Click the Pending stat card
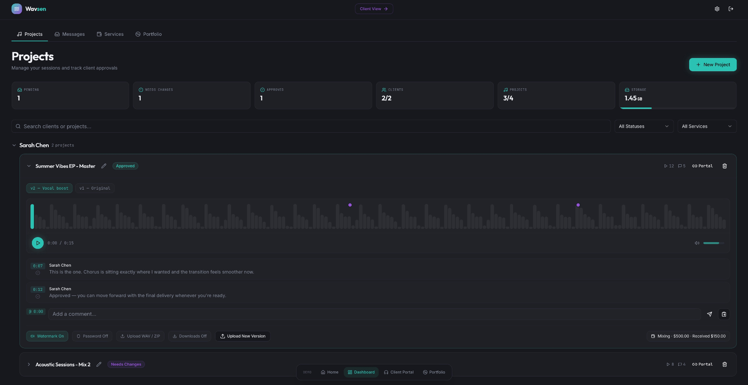 click(70, 95)
